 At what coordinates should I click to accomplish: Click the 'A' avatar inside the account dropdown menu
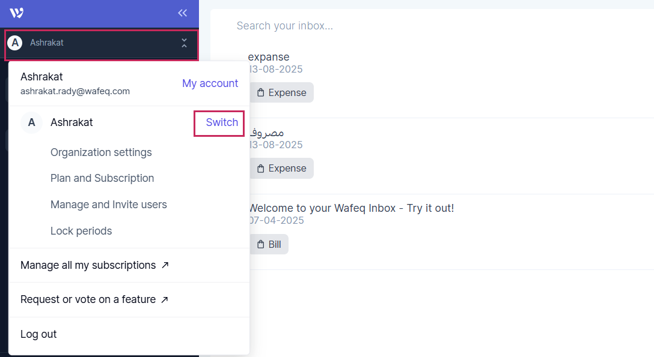tap(31, 122)
